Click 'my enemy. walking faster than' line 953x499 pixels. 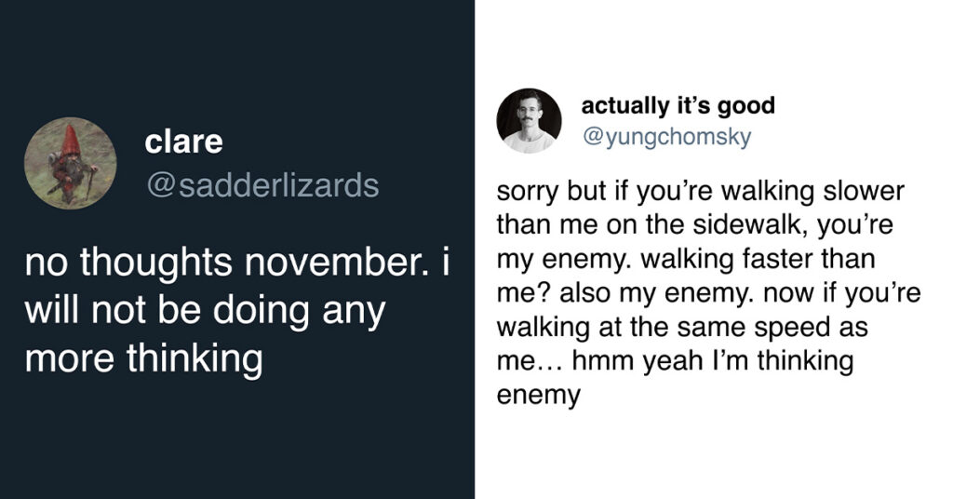[x=686, y=260]
